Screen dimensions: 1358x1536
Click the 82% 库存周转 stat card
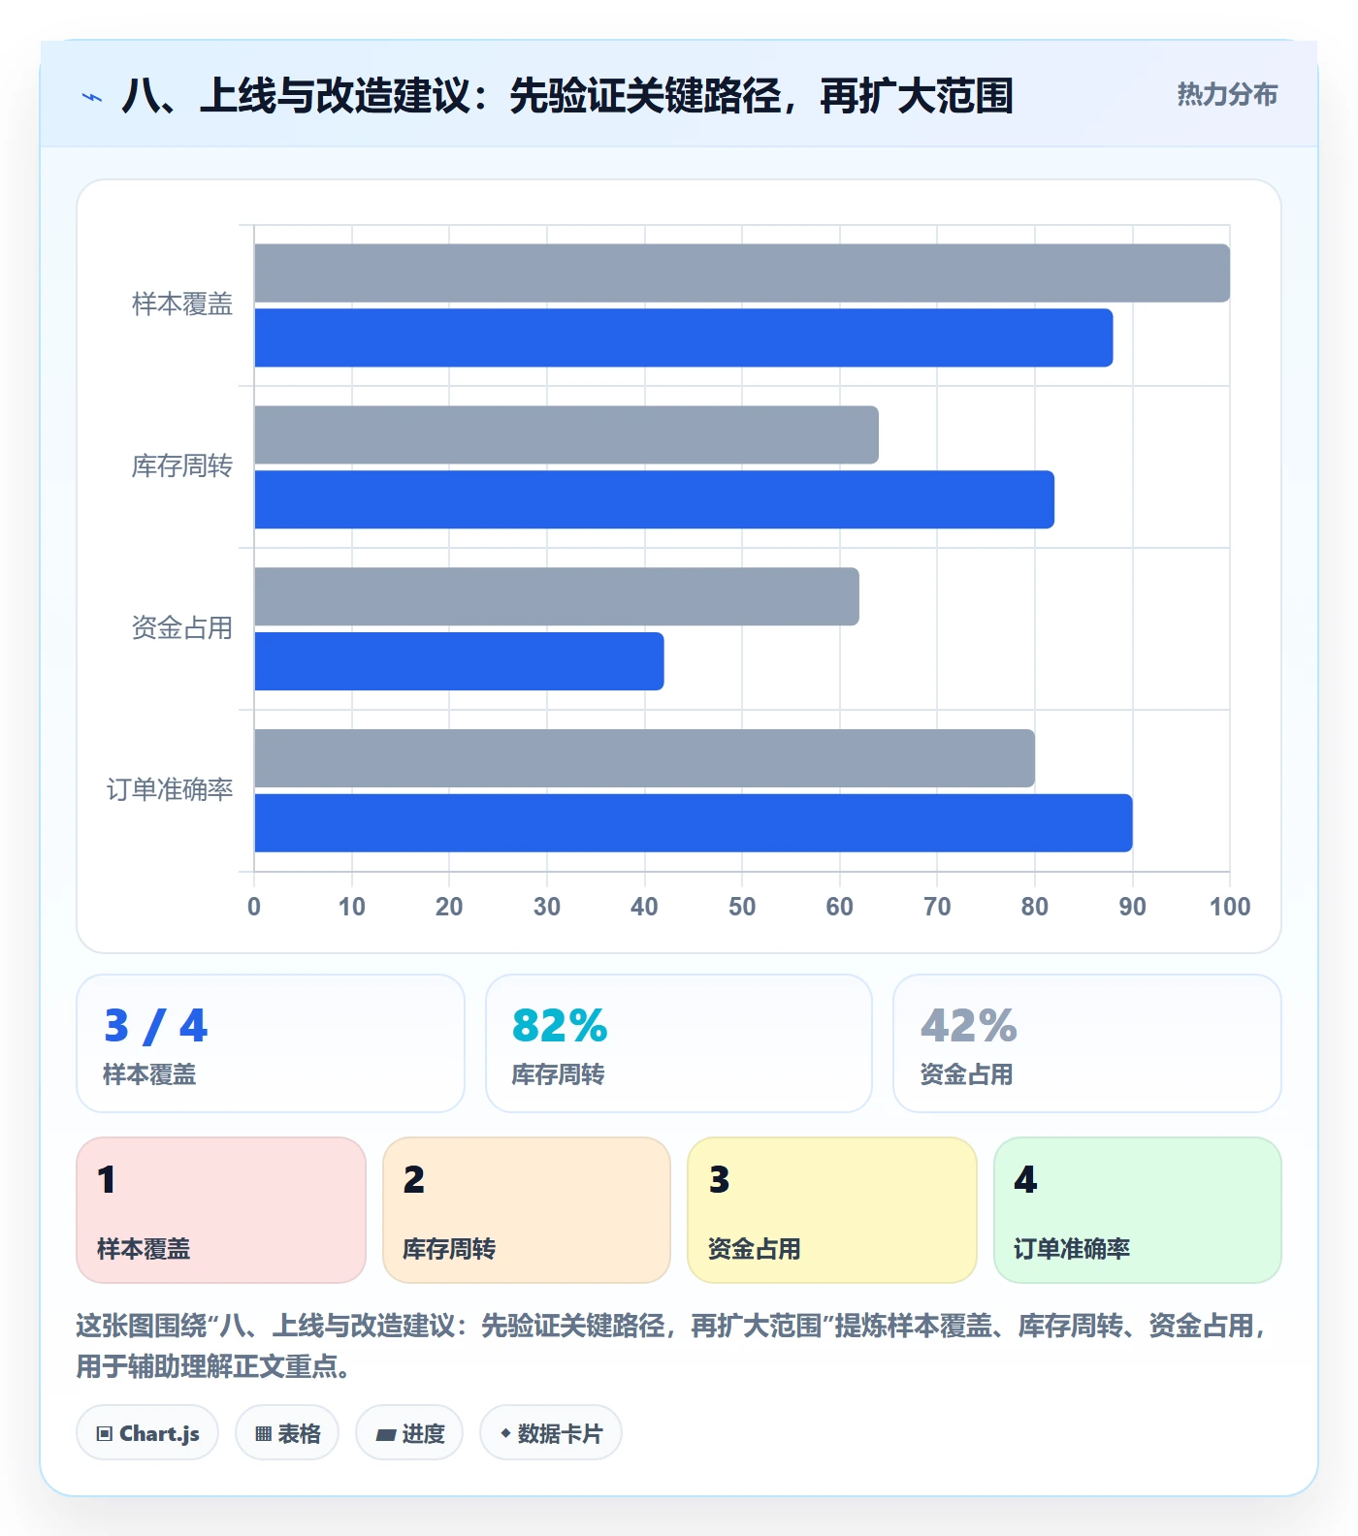679,1043
